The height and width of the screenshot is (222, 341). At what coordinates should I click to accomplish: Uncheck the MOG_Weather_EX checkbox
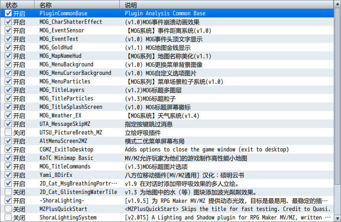pos(8,115)
